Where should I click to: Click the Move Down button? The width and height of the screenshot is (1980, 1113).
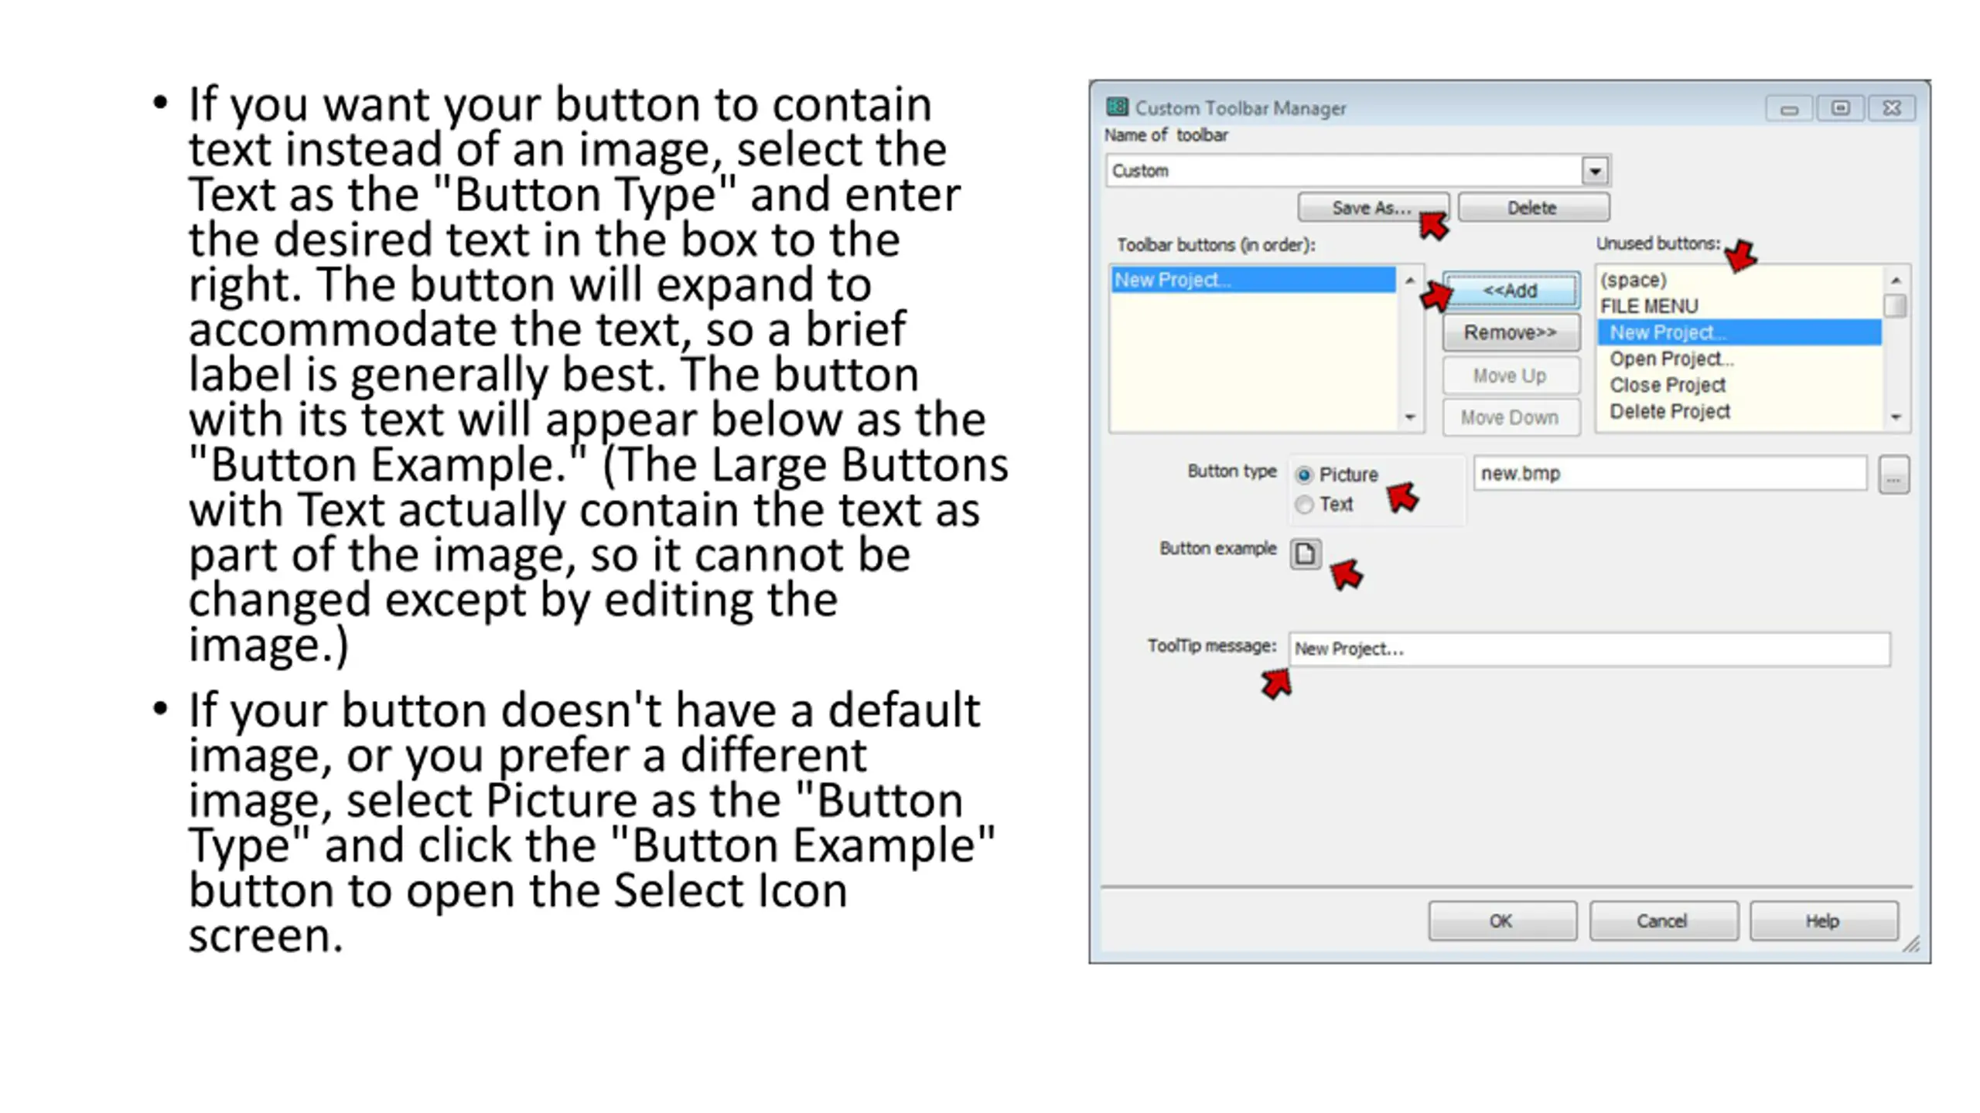(1510, 417)
